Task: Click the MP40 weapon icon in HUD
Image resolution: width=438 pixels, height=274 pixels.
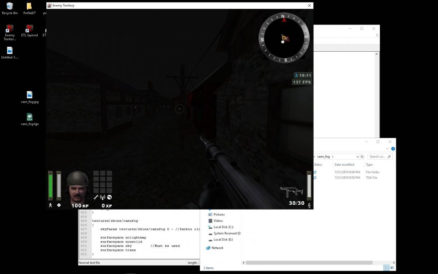Action: (292, 192)
